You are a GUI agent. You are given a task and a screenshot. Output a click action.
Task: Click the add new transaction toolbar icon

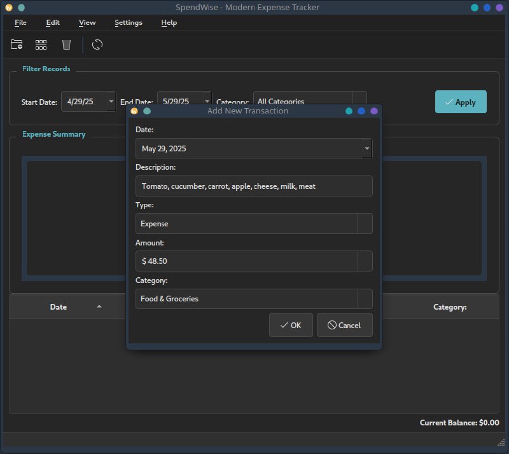pyautogui.click(x=17, y=45)
